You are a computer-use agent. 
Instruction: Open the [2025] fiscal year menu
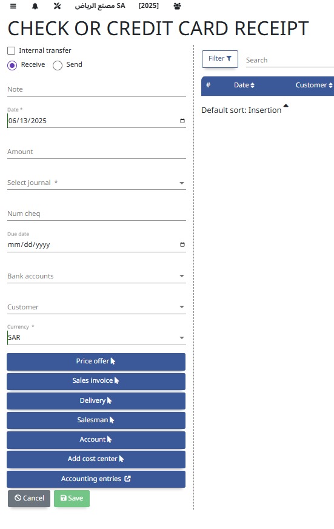point(149,5)
